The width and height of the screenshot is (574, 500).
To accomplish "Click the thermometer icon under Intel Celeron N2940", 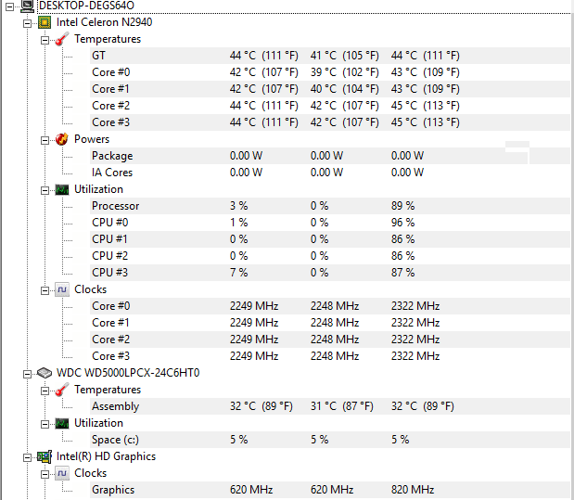I will pyautogui.click(x=62, y=39).
